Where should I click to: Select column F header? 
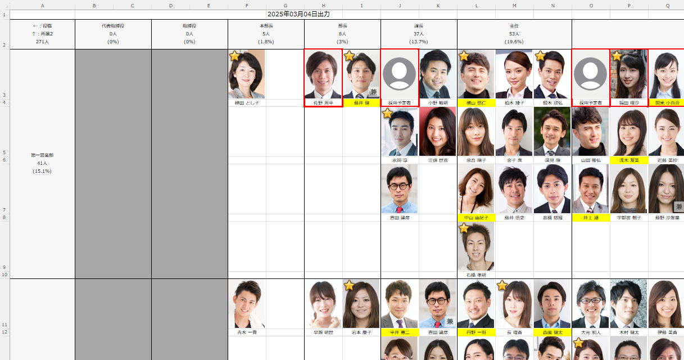(x=247, y=5)
